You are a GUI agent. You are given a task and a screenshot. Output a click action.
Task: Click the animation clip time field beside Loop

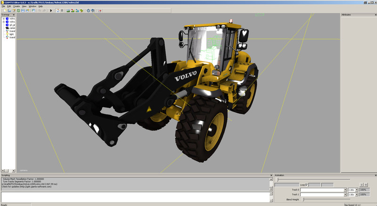tap(287, 185)
